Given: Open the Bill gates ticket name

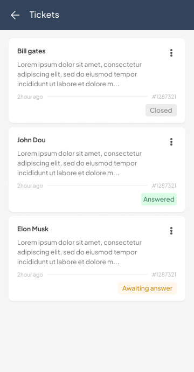Looking at the screenshot, I should [31, 51].
